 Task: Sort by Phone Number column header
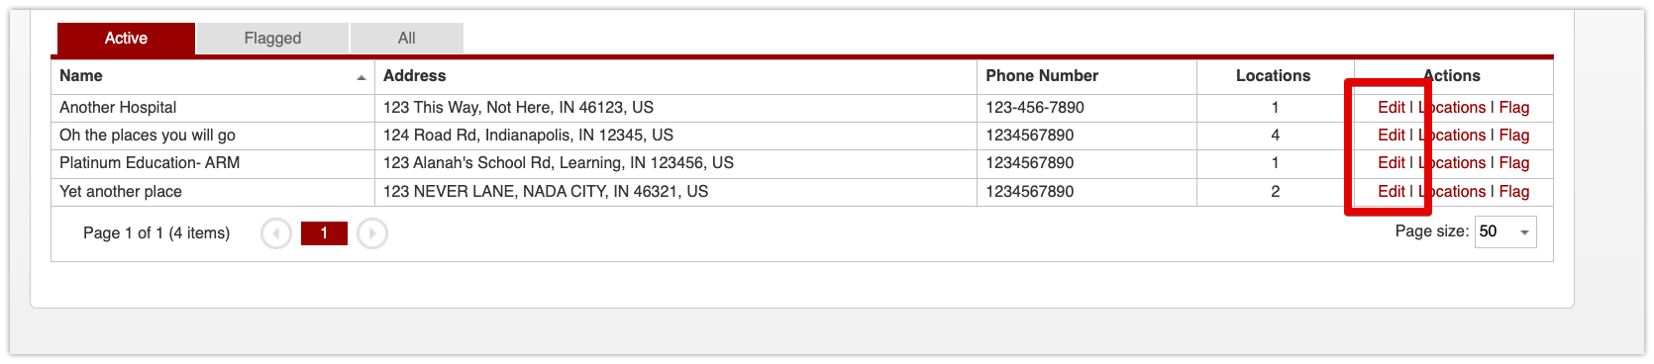point(1042,75)
